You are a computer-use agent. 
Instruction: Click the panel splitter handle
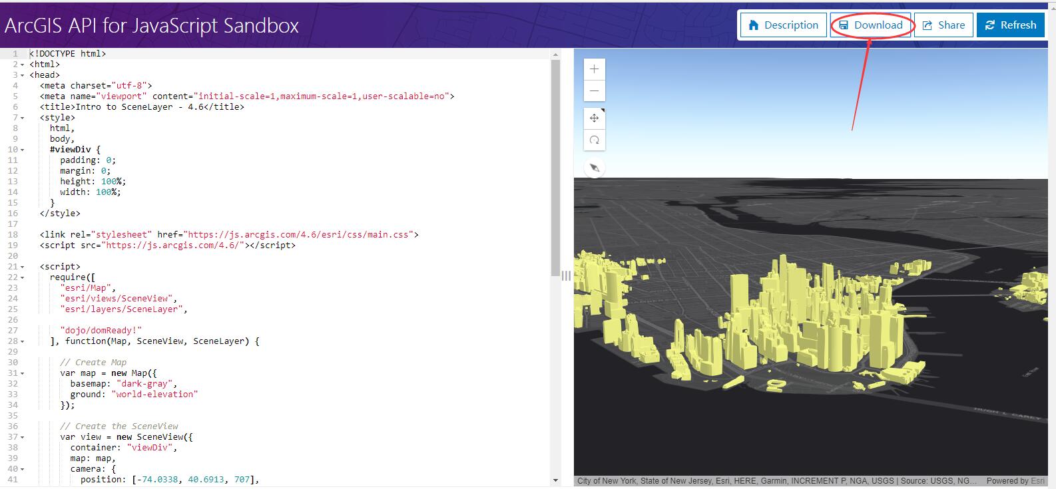click(x=567, y=275)
